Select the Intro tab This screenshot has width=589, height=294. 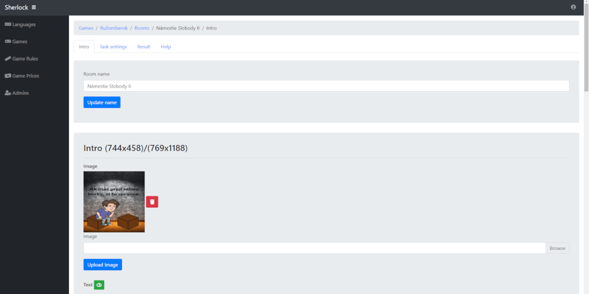pyautogui.click(x=84, y=46)
